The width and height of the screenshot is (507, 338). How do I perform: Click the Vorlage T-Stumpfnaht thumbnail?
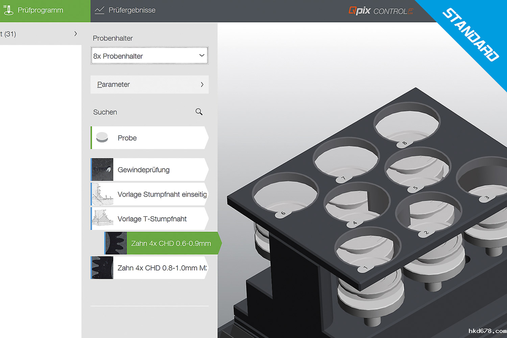tap(103, 219)
